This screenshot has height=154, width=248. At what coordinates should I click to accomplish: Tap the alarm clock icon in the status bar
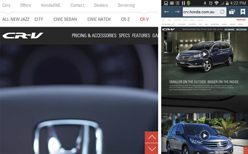coord(210,3)
